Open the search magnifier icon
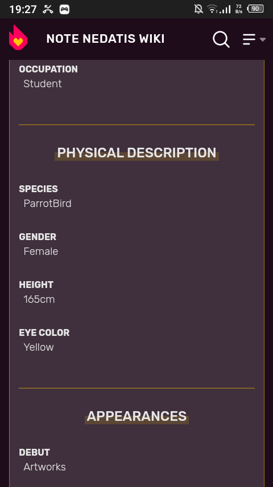 point(221,39)
